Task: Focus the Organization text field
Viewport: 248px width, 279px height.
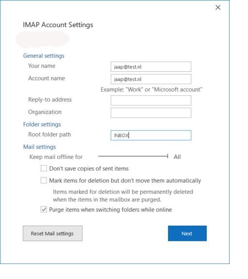Action: [151, 113]
